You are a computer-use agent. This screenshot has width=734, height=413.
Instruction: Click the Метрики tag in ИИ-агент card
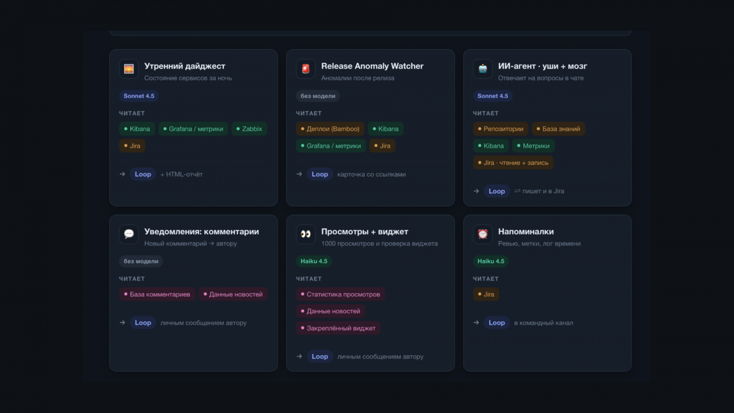point(534,146)
